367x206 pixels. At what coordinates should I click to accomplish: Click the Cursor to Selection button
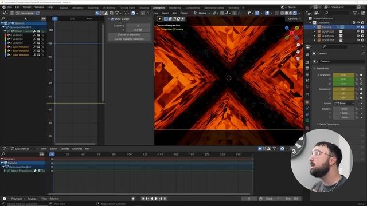(129, 35)
